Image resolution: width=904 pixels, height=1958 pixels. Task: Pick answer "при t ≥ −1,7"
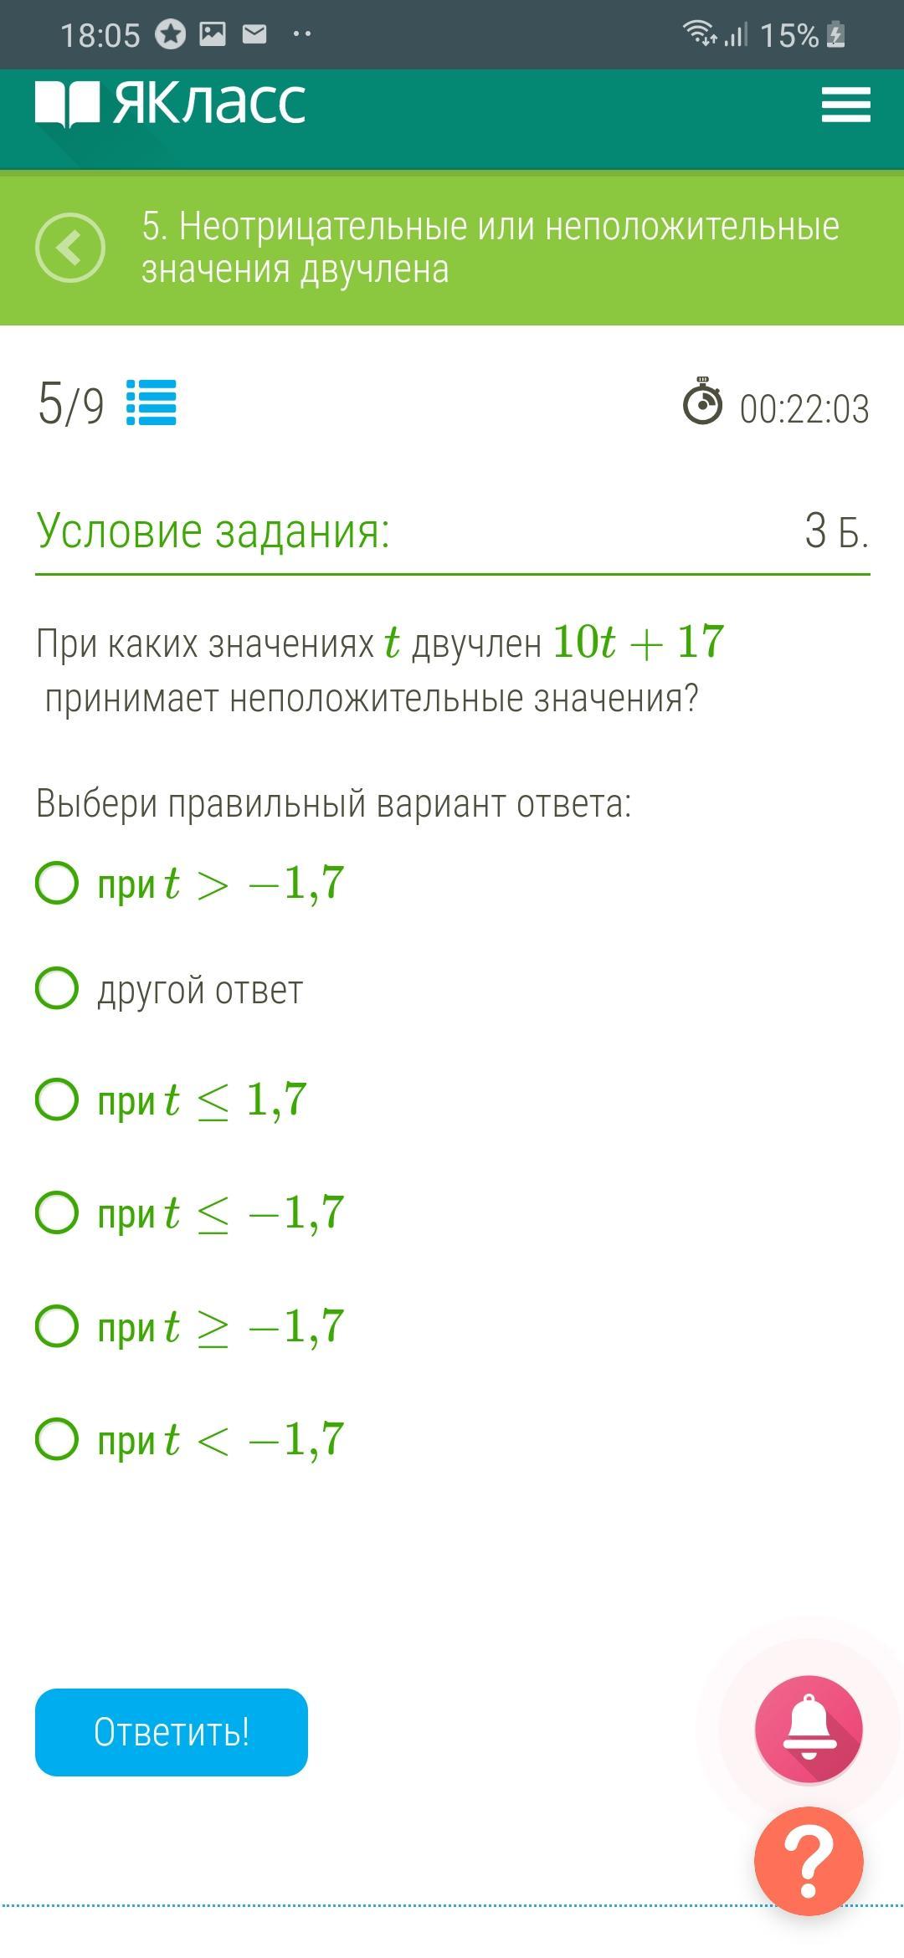(57, 1326)
